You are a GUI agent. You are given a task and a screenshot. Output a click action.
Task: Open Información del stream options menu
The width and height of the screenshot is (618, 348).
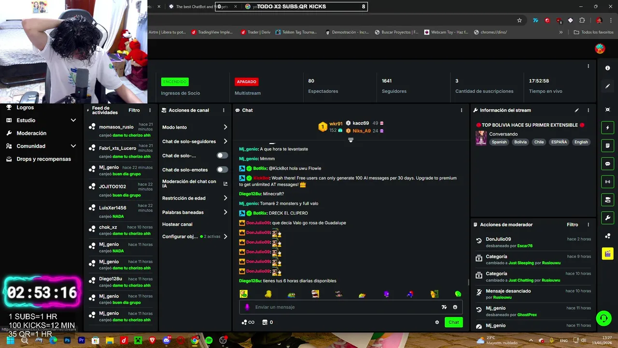pyautogui.click(x=588, y=110)
